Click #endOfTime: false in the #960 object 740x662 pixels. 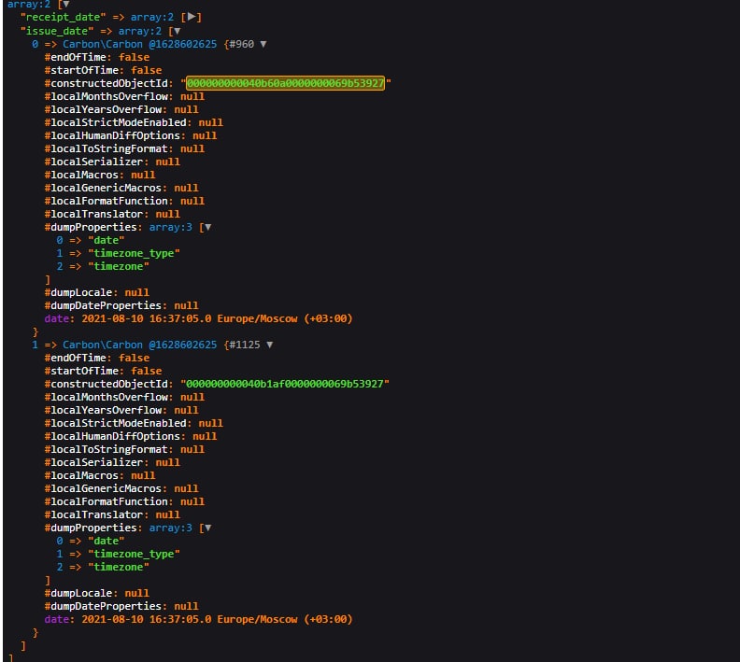97,57
